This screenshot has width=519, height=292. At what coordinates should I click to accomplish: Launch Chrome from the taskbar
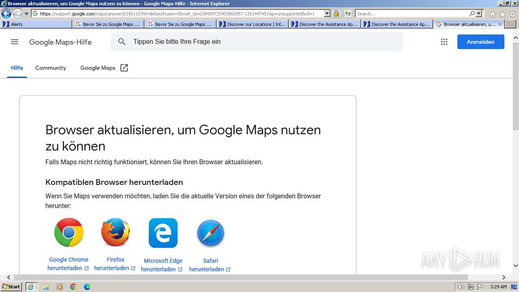[73, 287]
